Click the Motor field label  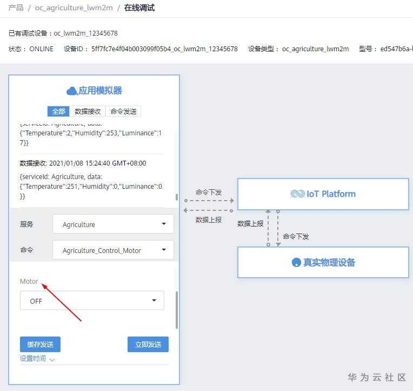[29, 282]
